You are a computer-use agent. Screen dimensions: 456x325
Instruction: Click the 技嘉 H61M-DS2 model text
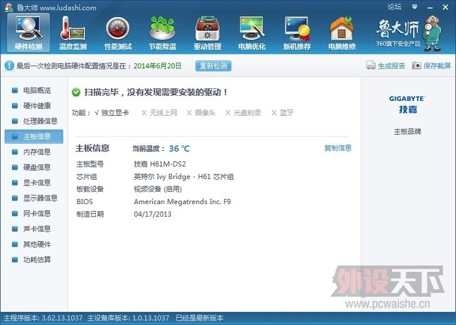pos(160,164)
